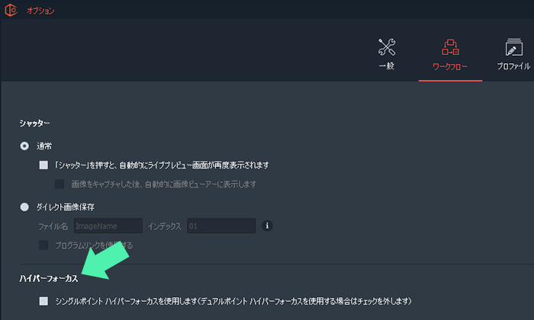534x320 pixels.
Task: Select the ワークフロー tab label
Action: tap(449, 66)
